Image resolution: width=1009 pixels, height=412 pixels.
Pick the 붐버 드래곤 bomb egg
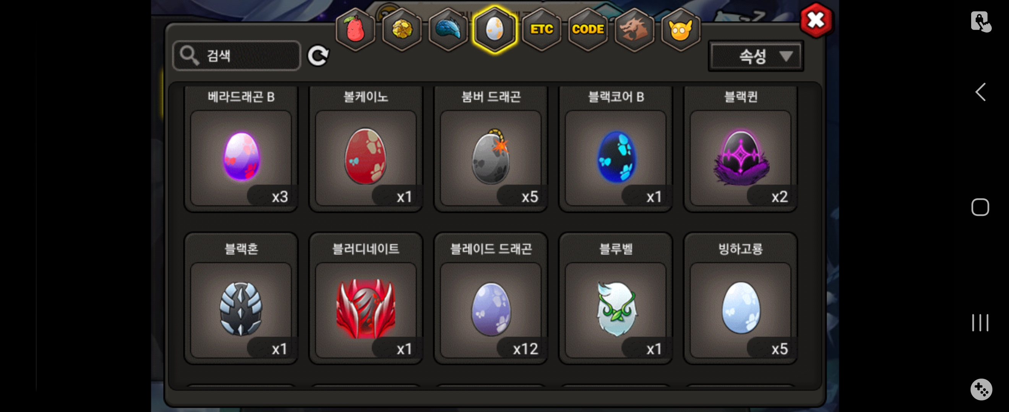491,149
